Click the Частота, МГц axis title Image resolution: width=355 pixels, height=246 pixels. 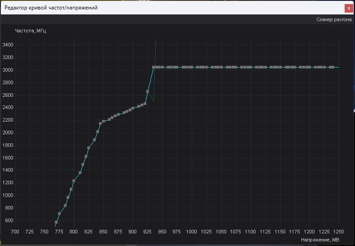tap(31, 31)
